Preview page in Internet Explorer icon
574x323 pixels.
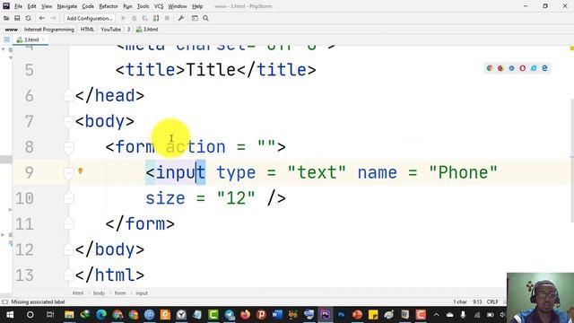tap(534, 68)
